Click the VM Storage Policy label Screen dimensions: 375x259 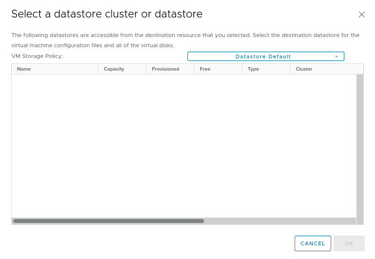(37, 56)
